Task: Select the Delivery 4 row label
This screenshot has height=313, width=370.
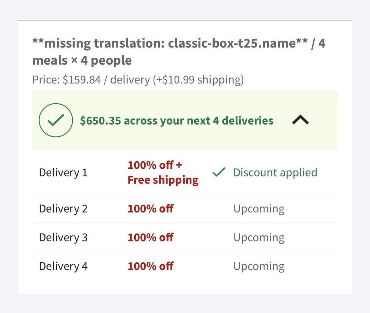Action: tap(63, 266)
